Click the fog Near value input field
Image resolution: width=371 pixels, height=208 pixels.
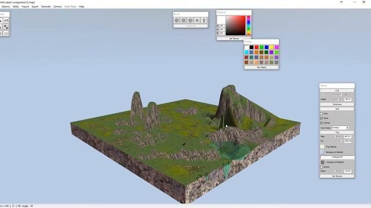coord(348,136)
